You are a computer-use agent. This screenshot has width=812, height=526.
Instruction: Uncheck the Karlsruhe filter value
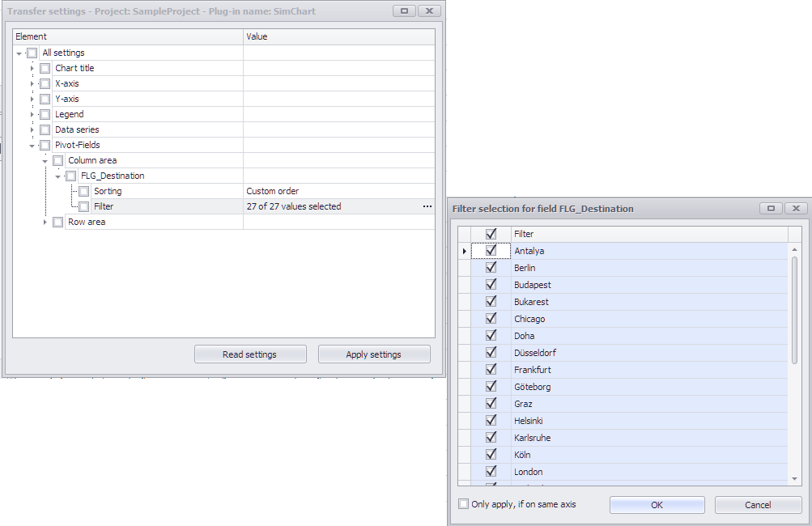(491, 438)
